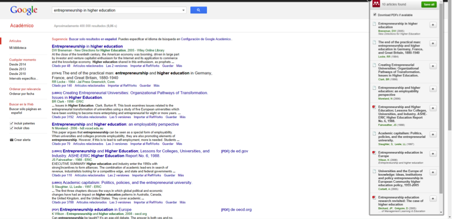
Task: Click document icon beside Breneman panel entry
Action: 374,24
